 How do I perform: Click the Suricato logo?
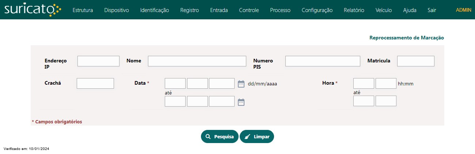(33, 10)
